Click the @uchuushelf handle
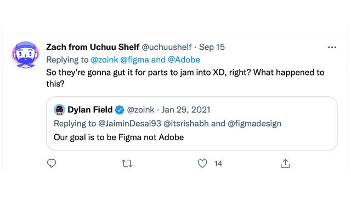This screenshot has height=197, width=351. (167, 47)
